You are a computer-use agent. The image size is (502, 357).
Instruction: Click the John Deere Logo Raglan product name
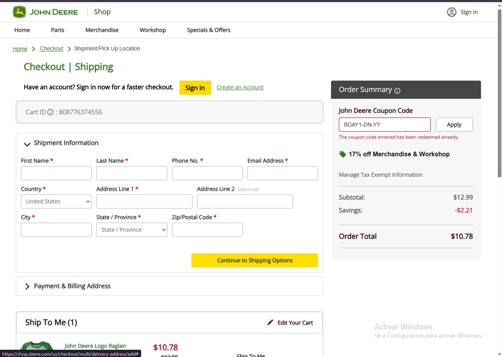click(x=95, y=346)
